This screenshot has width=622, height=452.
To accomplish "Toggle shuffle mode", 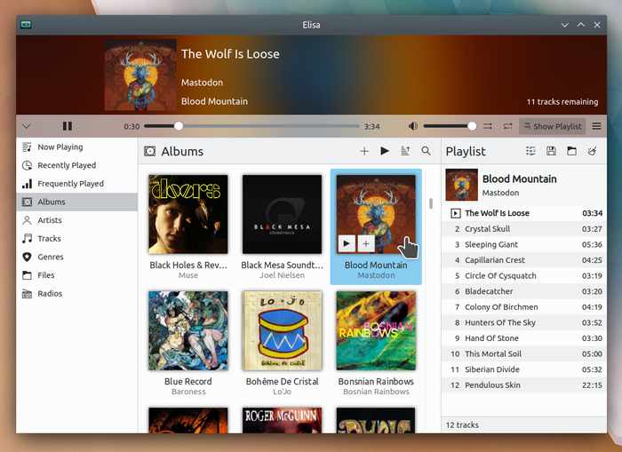I will pos(488,126).
